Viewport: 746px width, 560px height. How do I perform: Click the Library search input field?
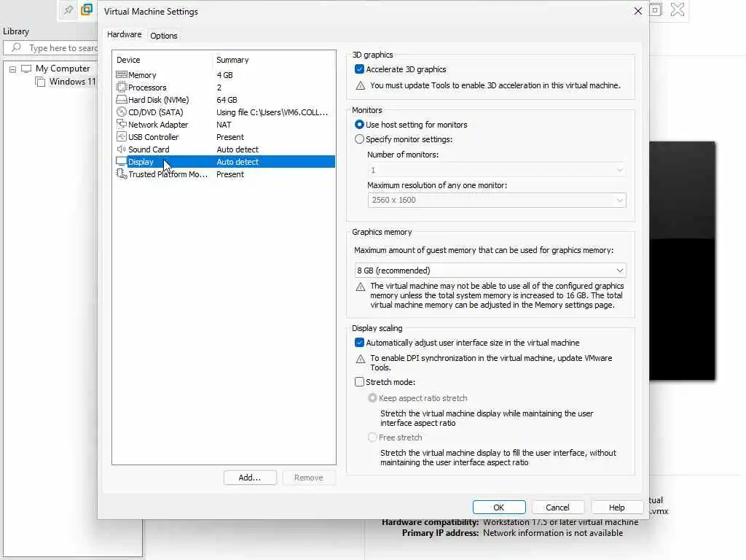pos(52,47)
